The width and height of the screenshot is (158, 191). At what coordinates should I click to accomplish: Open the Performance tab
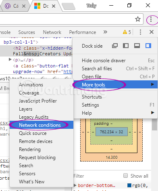(x=83, y=32)
